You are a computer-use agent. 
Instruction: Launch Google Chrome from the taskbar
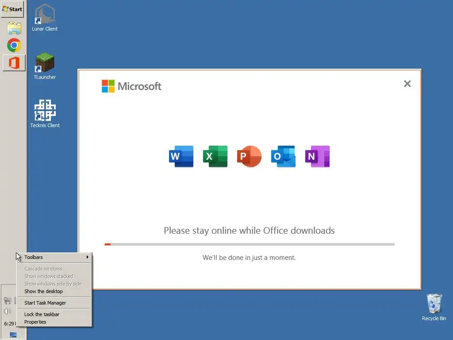coord(14,46)
